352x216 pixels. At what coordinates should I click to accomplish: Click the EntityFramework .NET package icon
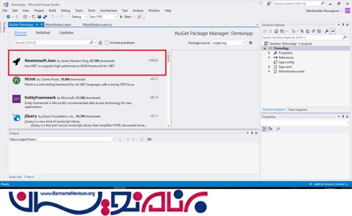click(16, 99)
